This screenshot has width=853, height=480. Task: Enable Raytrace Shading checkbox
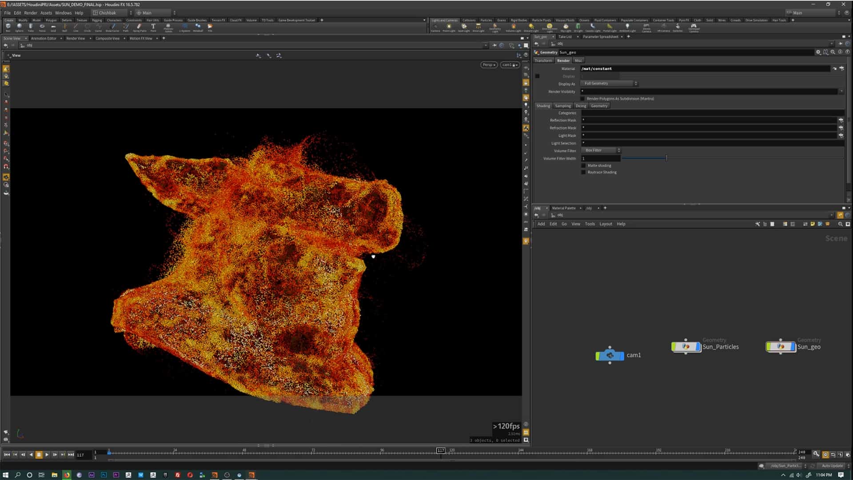click(x=584, y=172)
